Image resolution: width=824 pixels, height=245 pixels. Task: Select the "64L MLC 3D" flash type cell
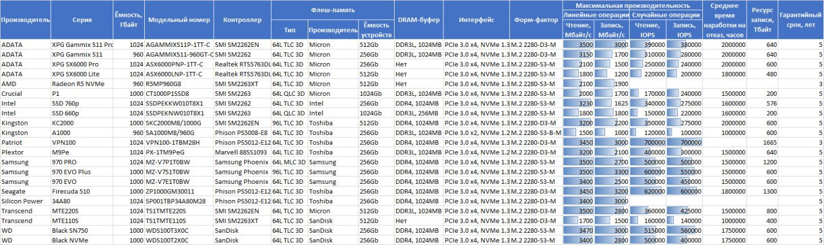289,162
